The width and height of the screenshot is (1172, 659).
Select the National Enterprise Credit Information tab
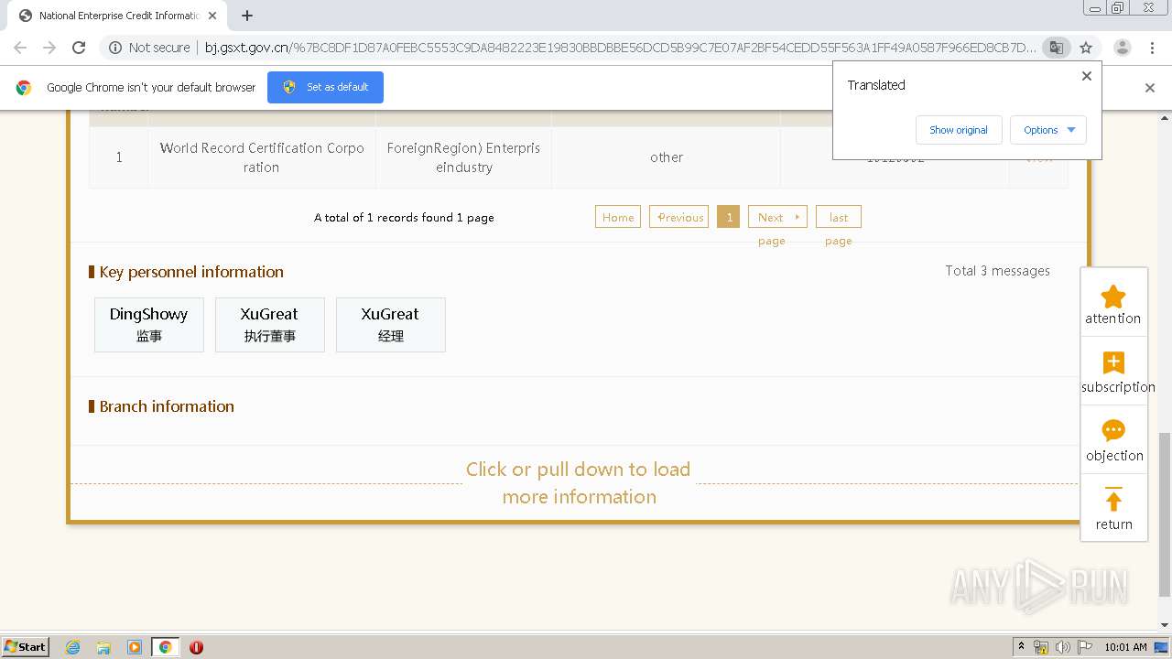[118, 16]
